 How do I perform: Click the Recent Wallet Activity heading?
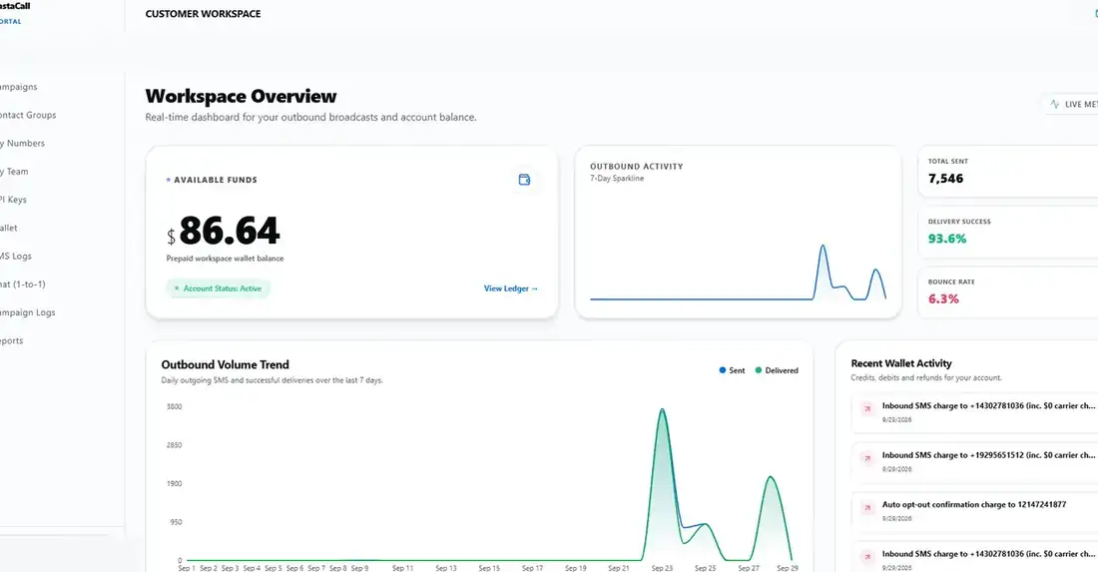tap(901, 363)
